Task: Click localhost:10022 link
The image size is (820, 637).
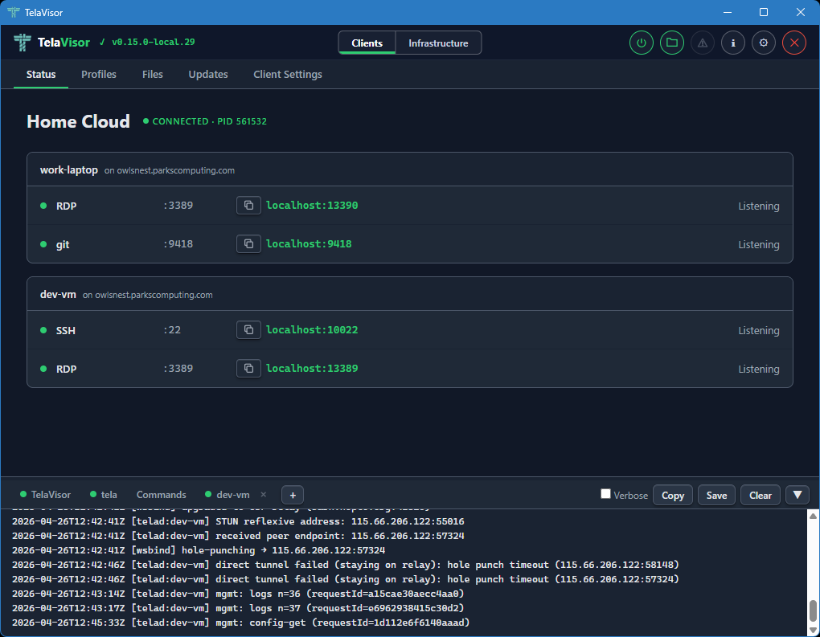Action: 312,329
